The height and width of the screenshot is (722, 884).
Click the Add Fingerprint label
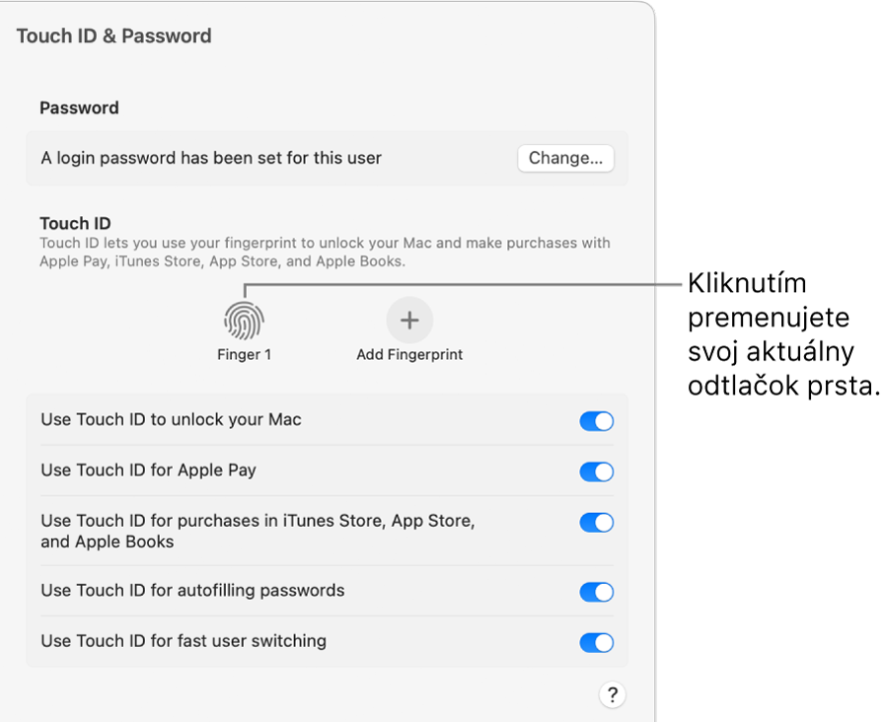click(x=409, y=355)
